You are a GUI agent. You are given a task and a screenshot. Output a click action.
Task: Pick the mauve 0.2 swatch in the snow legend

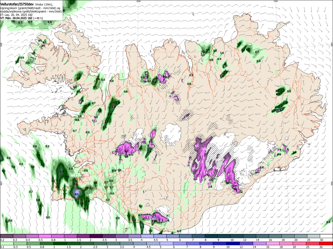click(x=7, y=236)
